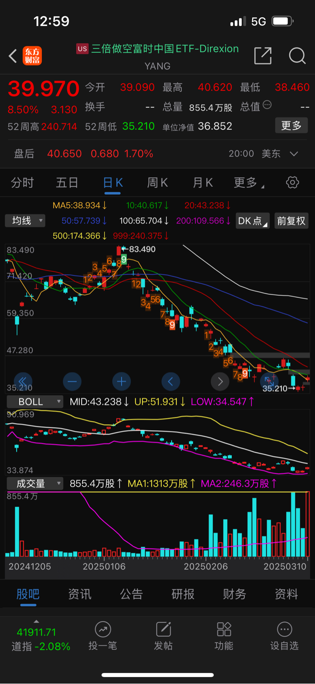Open the 资料 tab
This screenshot has height=684, width=315.
pyautogui.click(x=286, y=594)
